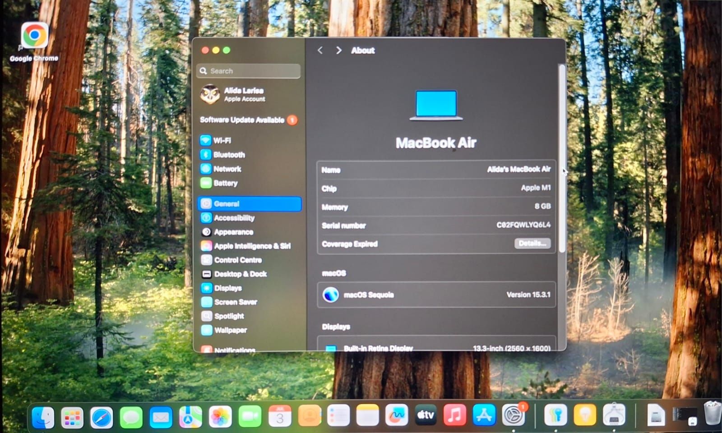Go back with the left chevron
Viewport: 722px width, 433px height.
[320, 51]
